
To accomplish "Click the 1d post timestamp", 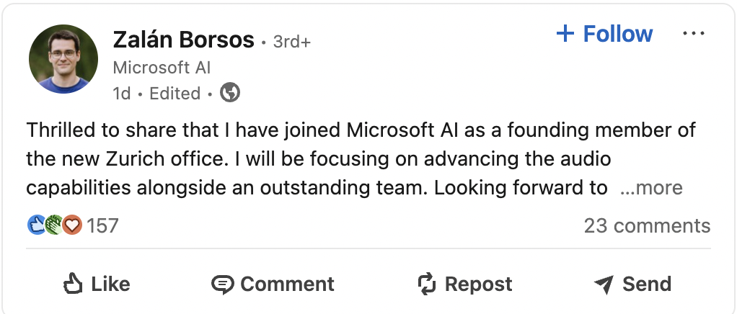I will [x=121, y=94].
